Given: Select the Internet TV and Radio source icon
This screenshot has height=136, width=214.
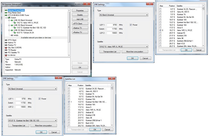Looking at the screenshot, I should pos(6,10).
